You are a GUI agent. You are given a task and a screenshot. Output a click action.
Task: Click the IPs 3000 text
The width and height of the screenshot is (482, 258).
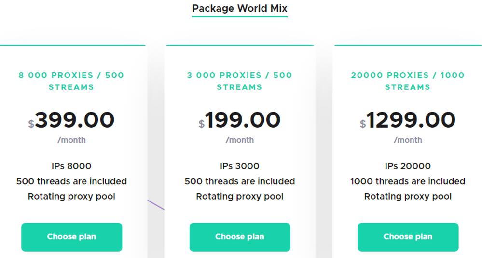(x=239, y=166)
